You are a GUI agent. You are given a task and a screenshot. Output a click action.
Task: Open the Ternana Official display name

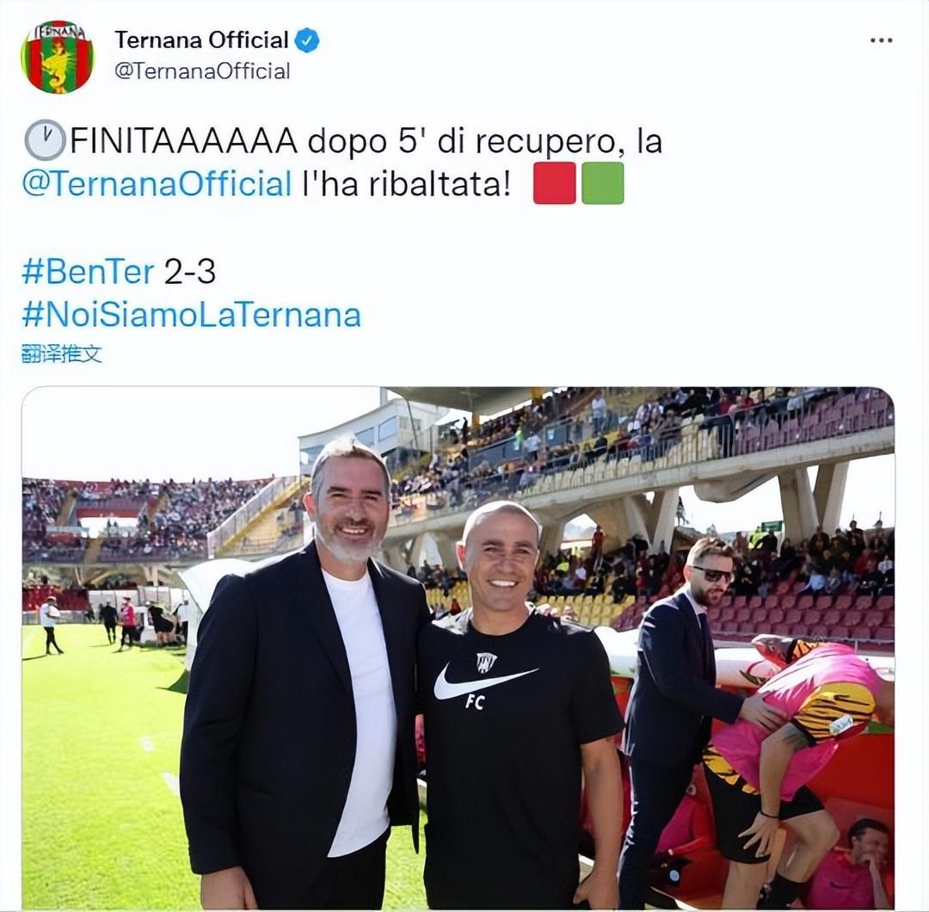click(x=201, y=40)
